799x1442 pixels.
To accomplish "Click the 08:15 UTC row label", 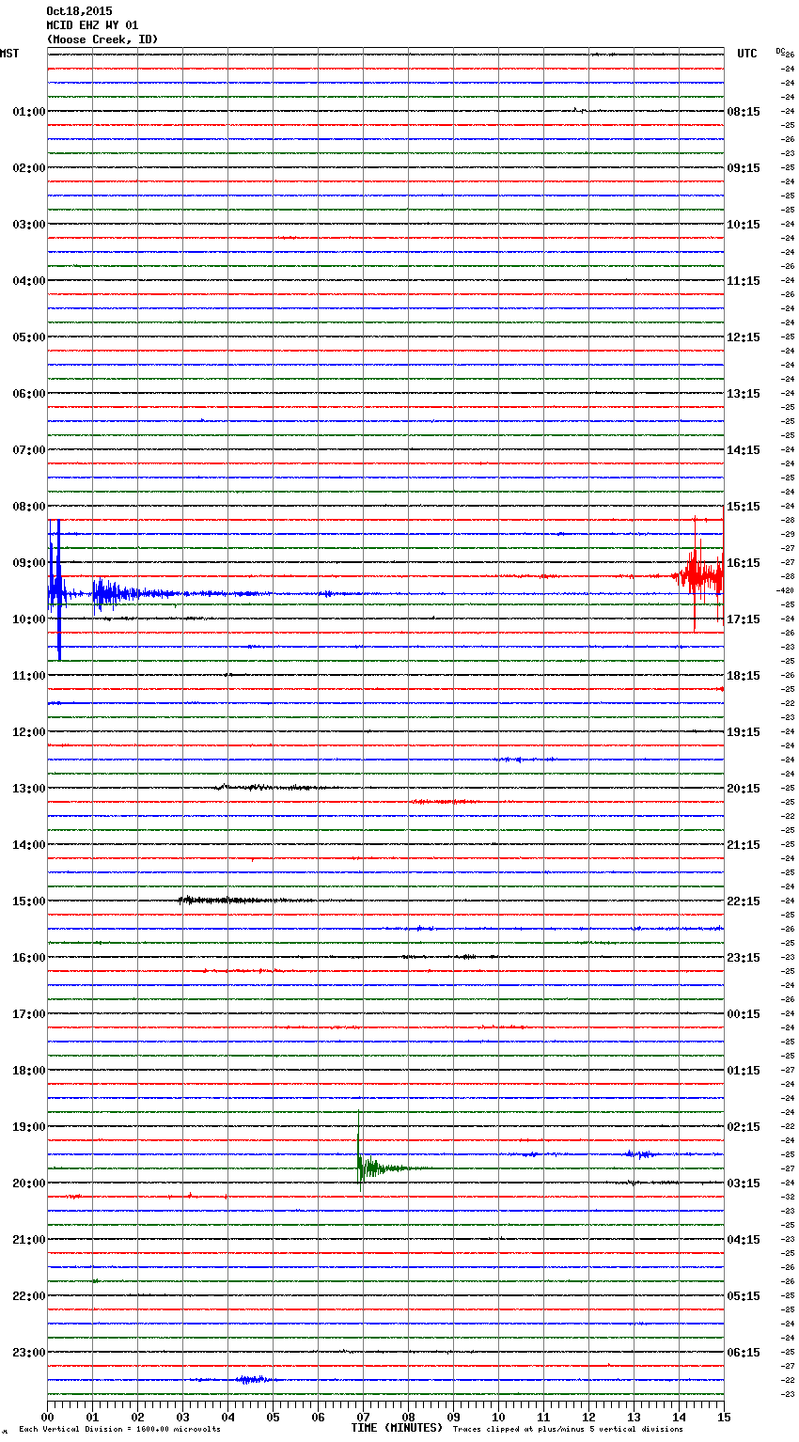I will tap(744, 111).
